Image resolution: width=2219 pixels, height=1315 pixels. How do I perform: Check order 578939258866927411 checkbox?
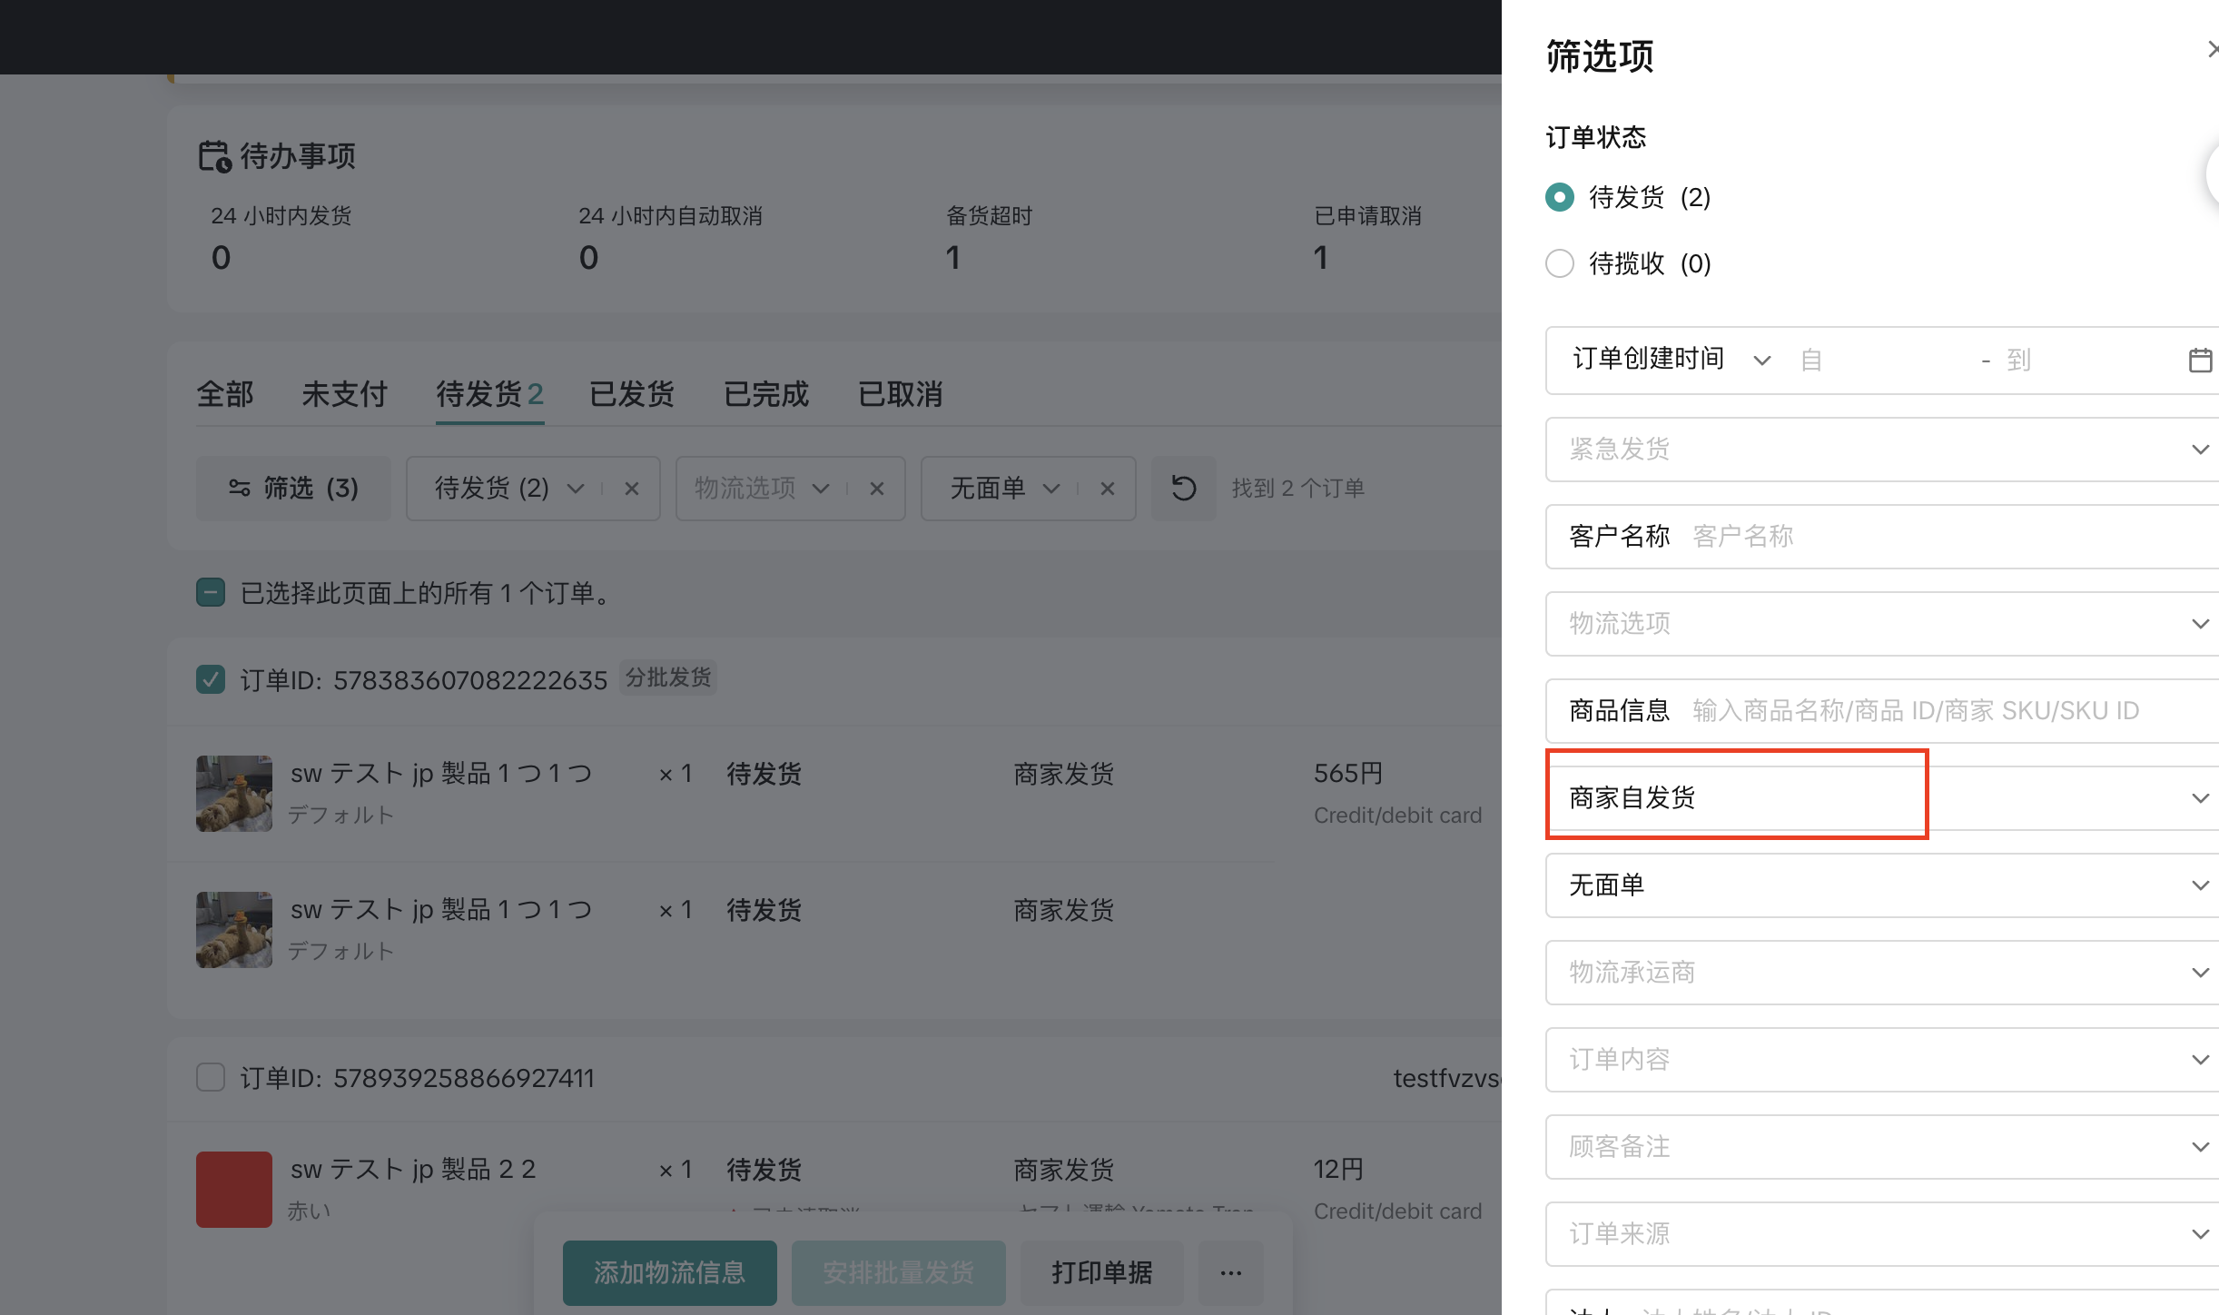[x=211, y=1077]
